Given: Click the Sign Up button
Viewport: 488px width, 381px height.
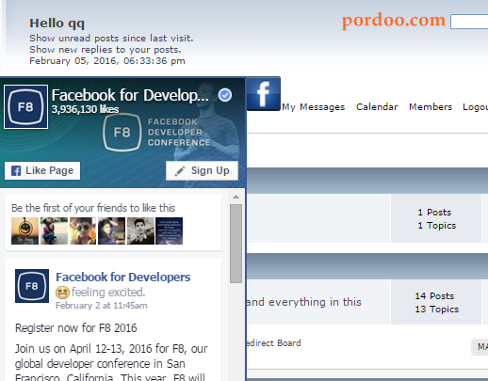Looking at the screenshot, I should [202, 170].
